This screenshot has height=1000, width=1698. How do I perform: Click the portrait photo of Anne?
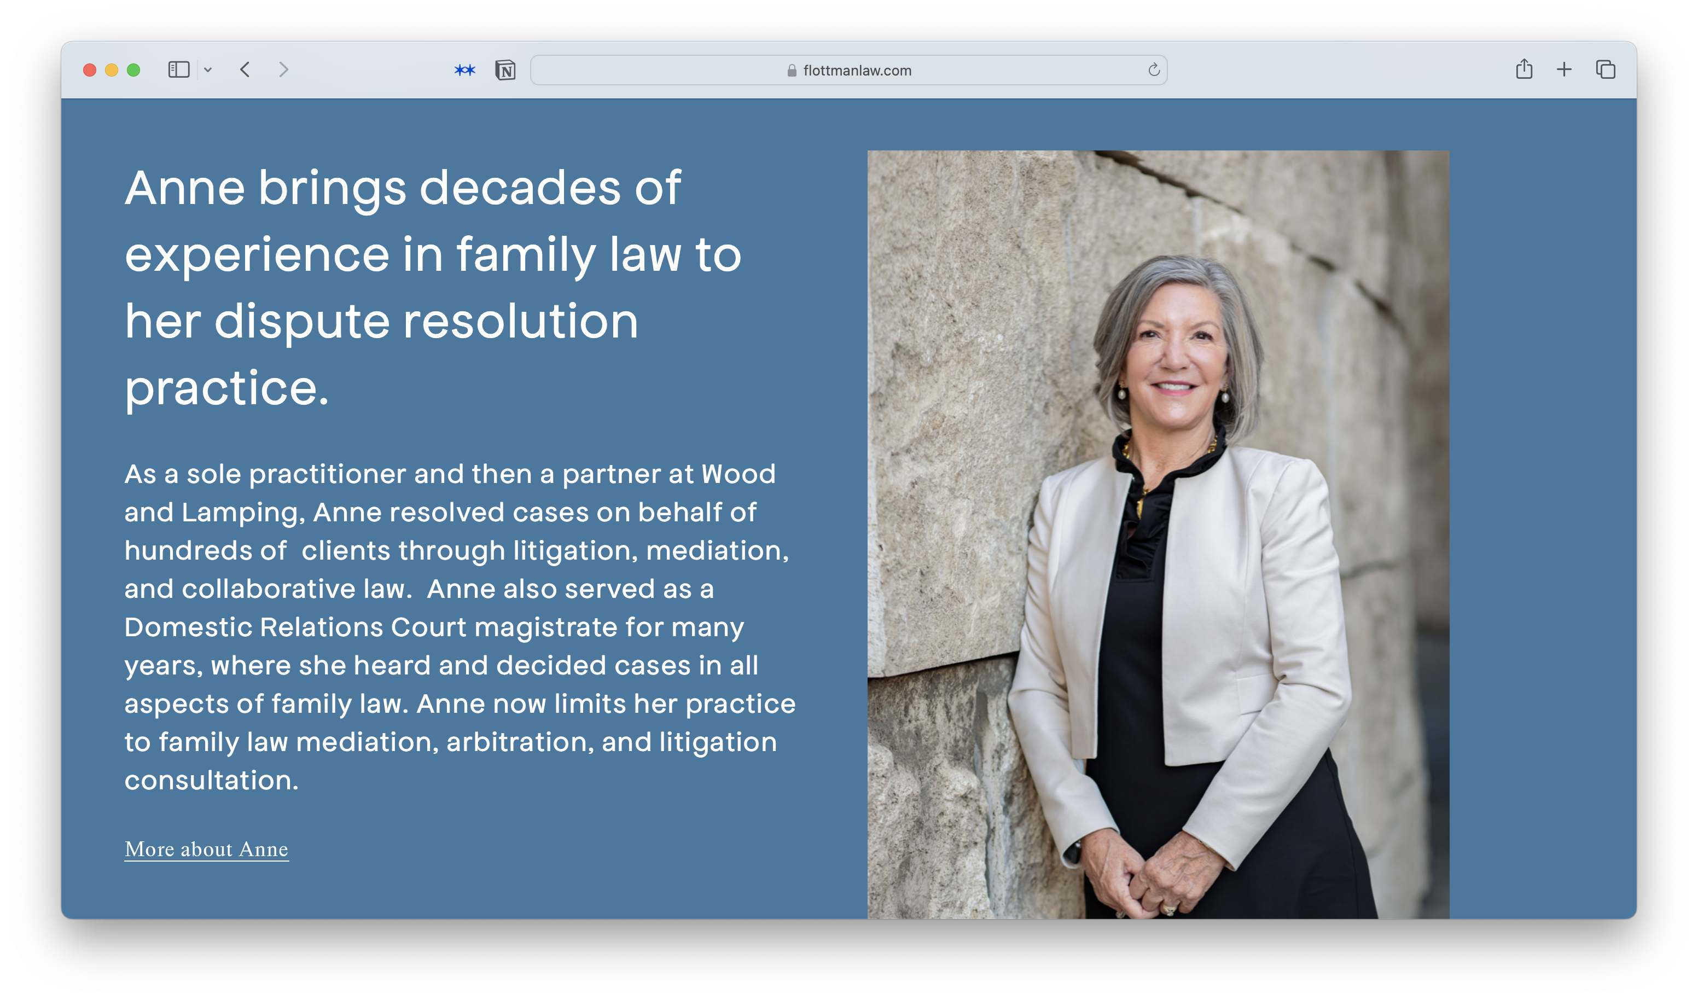tap(1158, 534)
